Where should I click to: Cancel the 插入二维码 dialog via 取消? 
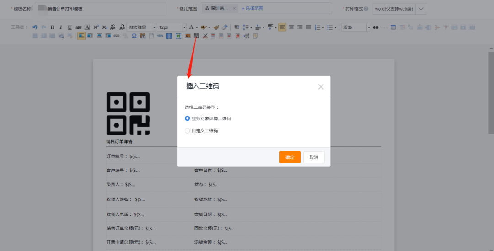314,157
